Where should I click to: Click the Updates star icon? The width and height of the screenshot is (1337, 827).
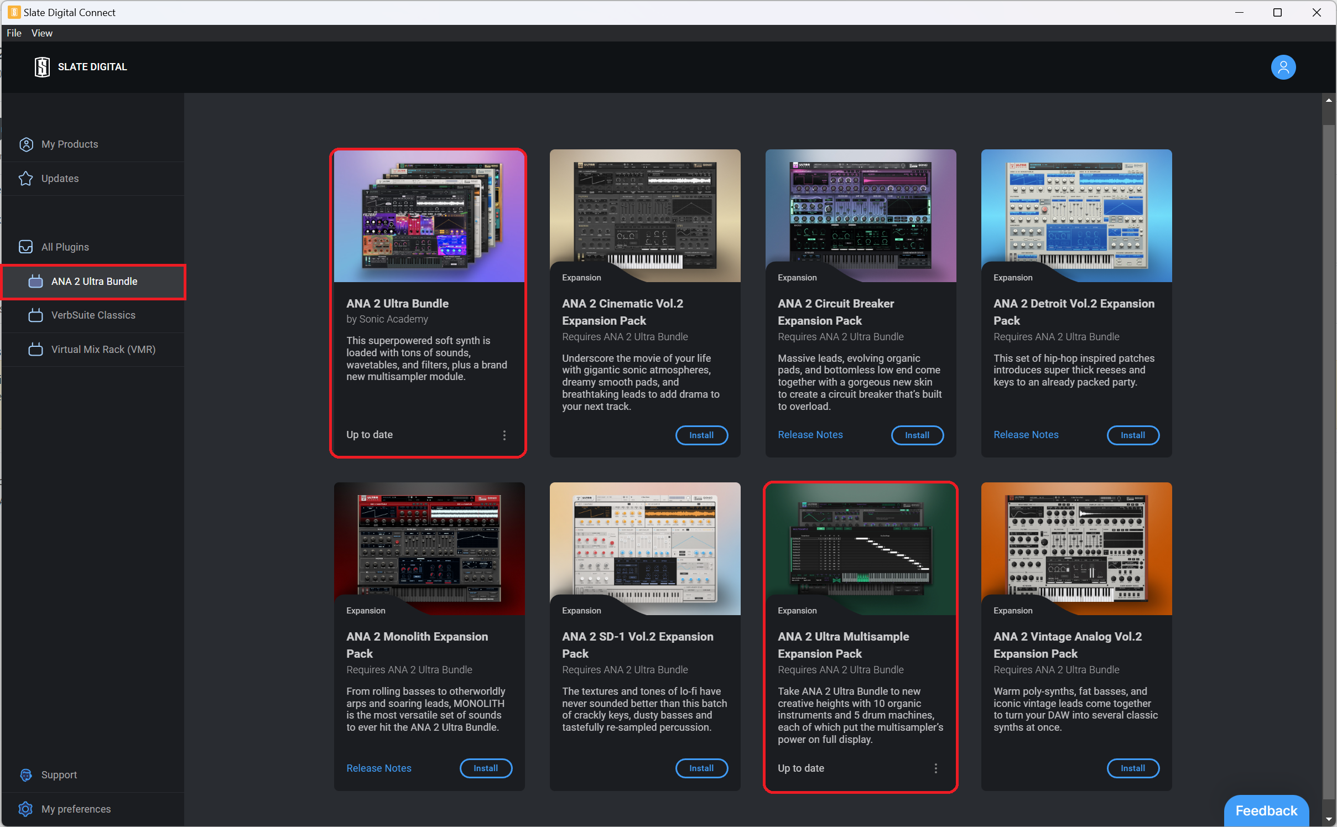click(26, 179)
